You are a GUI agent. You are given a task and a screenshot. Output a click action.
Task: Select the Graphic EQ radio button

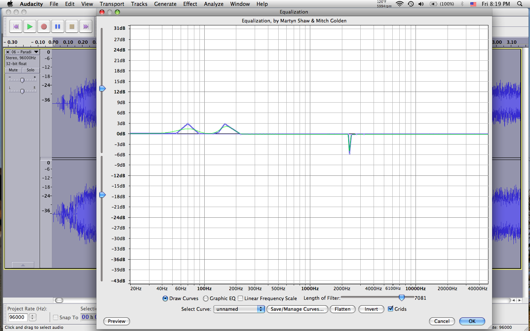pyautogui.click(x=206, y=299)
